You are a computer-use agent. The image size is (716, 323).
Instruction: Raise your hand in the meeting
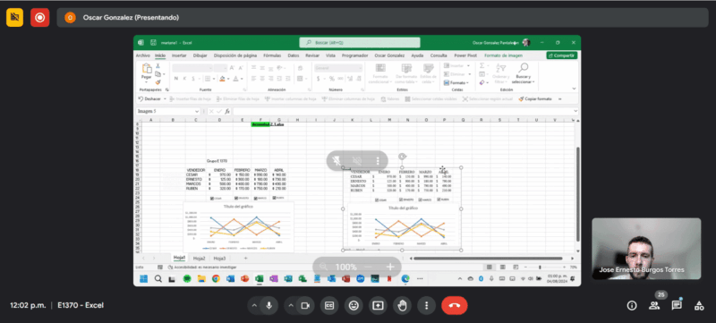[x=402, y=306]
